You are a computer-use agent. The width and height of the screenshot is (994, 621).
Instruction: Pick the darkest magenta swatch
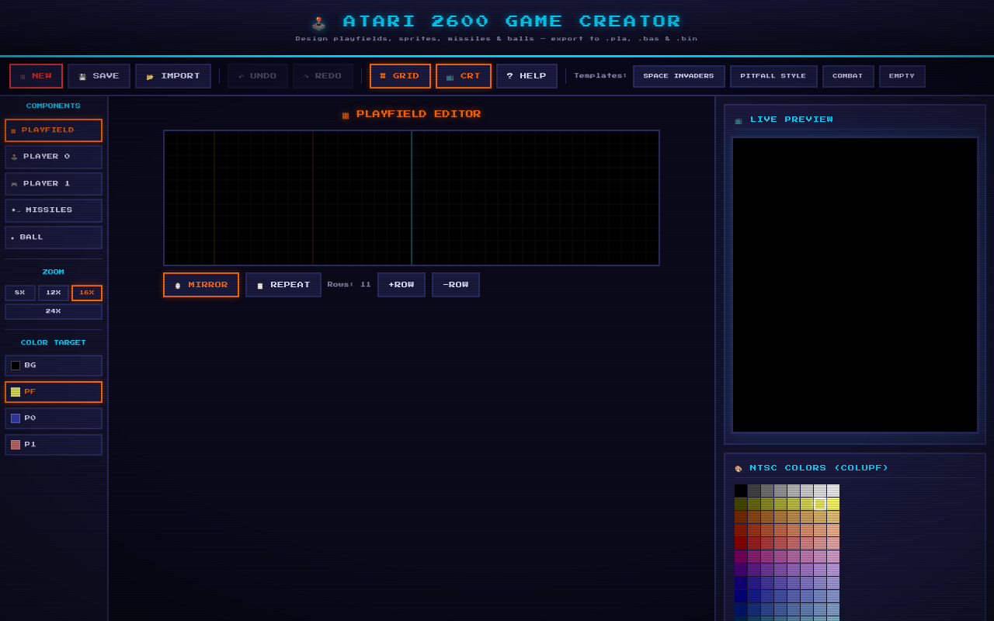(741, 557)
